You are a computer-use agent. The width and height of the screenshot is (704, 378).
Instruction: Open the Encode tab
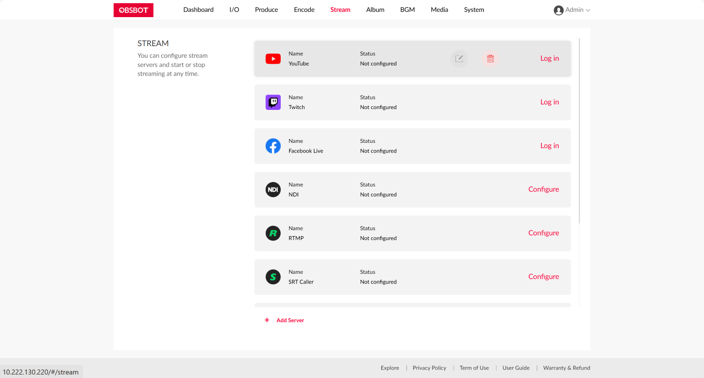tap(304, 10)
